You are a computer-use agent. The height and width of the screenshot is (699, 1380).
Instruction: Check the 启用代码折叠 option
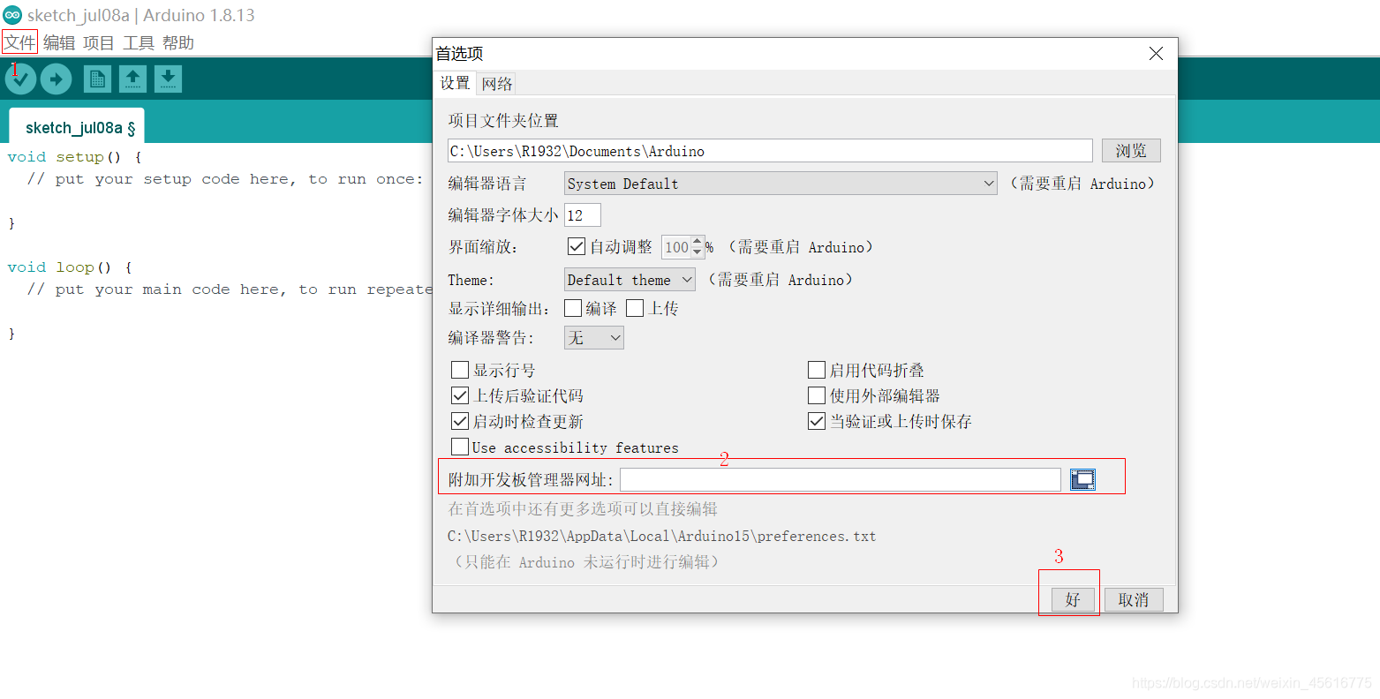817,370
